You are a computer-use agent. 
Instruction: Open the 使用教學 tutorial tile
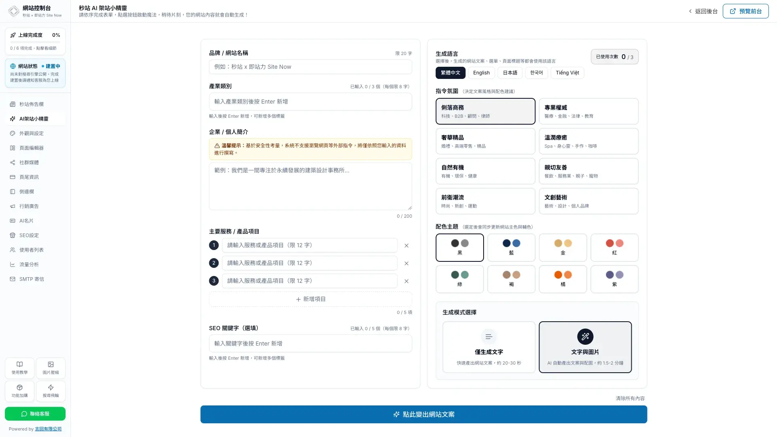[x=19, y=368]
